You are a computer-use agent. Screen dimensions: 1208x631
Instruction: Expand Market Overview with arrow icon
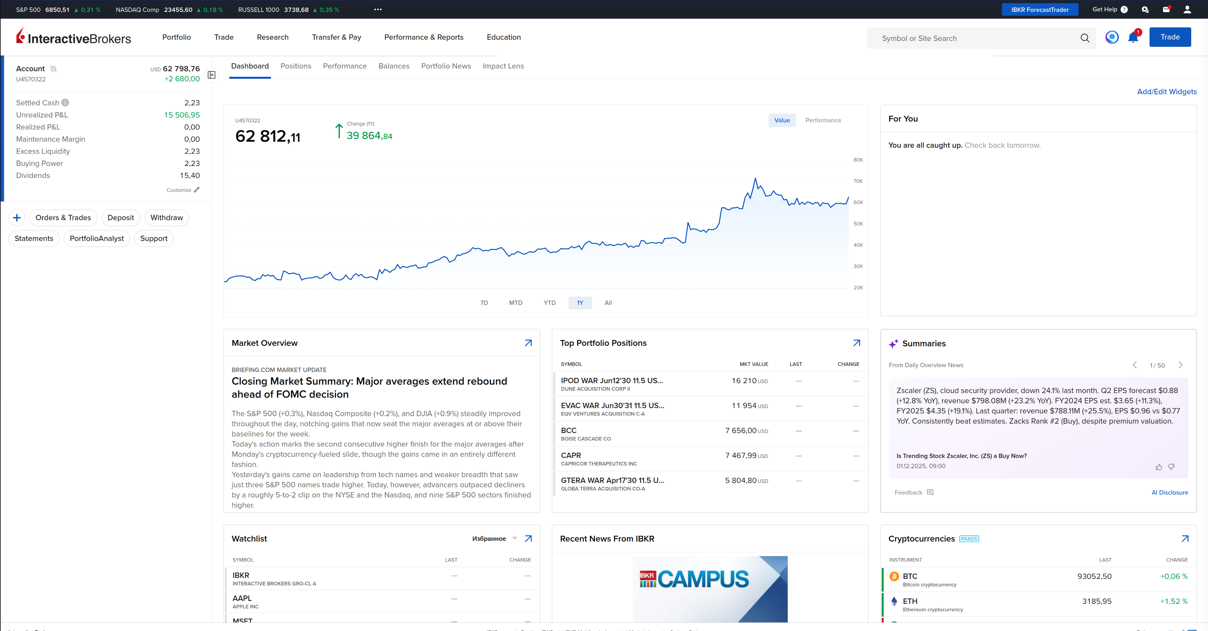click(x=528, y=343)
